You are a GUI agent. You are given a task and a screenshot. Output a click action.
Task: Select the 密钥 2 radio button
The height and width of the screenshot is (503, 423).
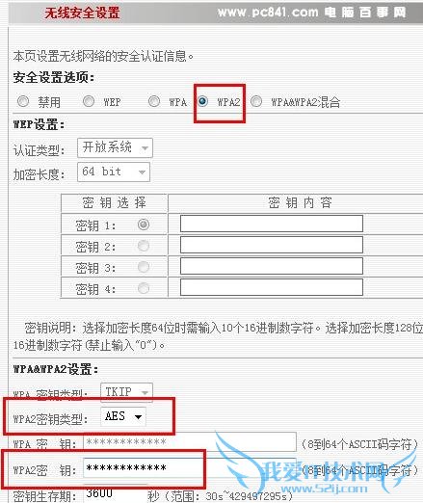tap(144, 246)
